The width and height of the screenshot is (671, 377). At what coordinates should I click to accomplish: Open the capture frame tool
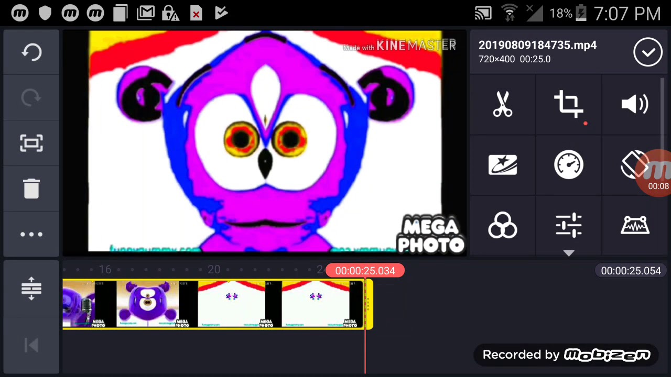click(31, 143)
